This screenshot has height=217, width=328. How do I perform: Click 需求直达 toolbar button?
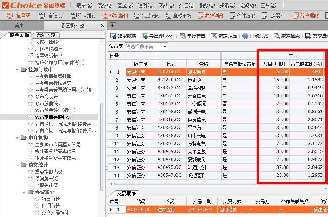click(317, 36)
